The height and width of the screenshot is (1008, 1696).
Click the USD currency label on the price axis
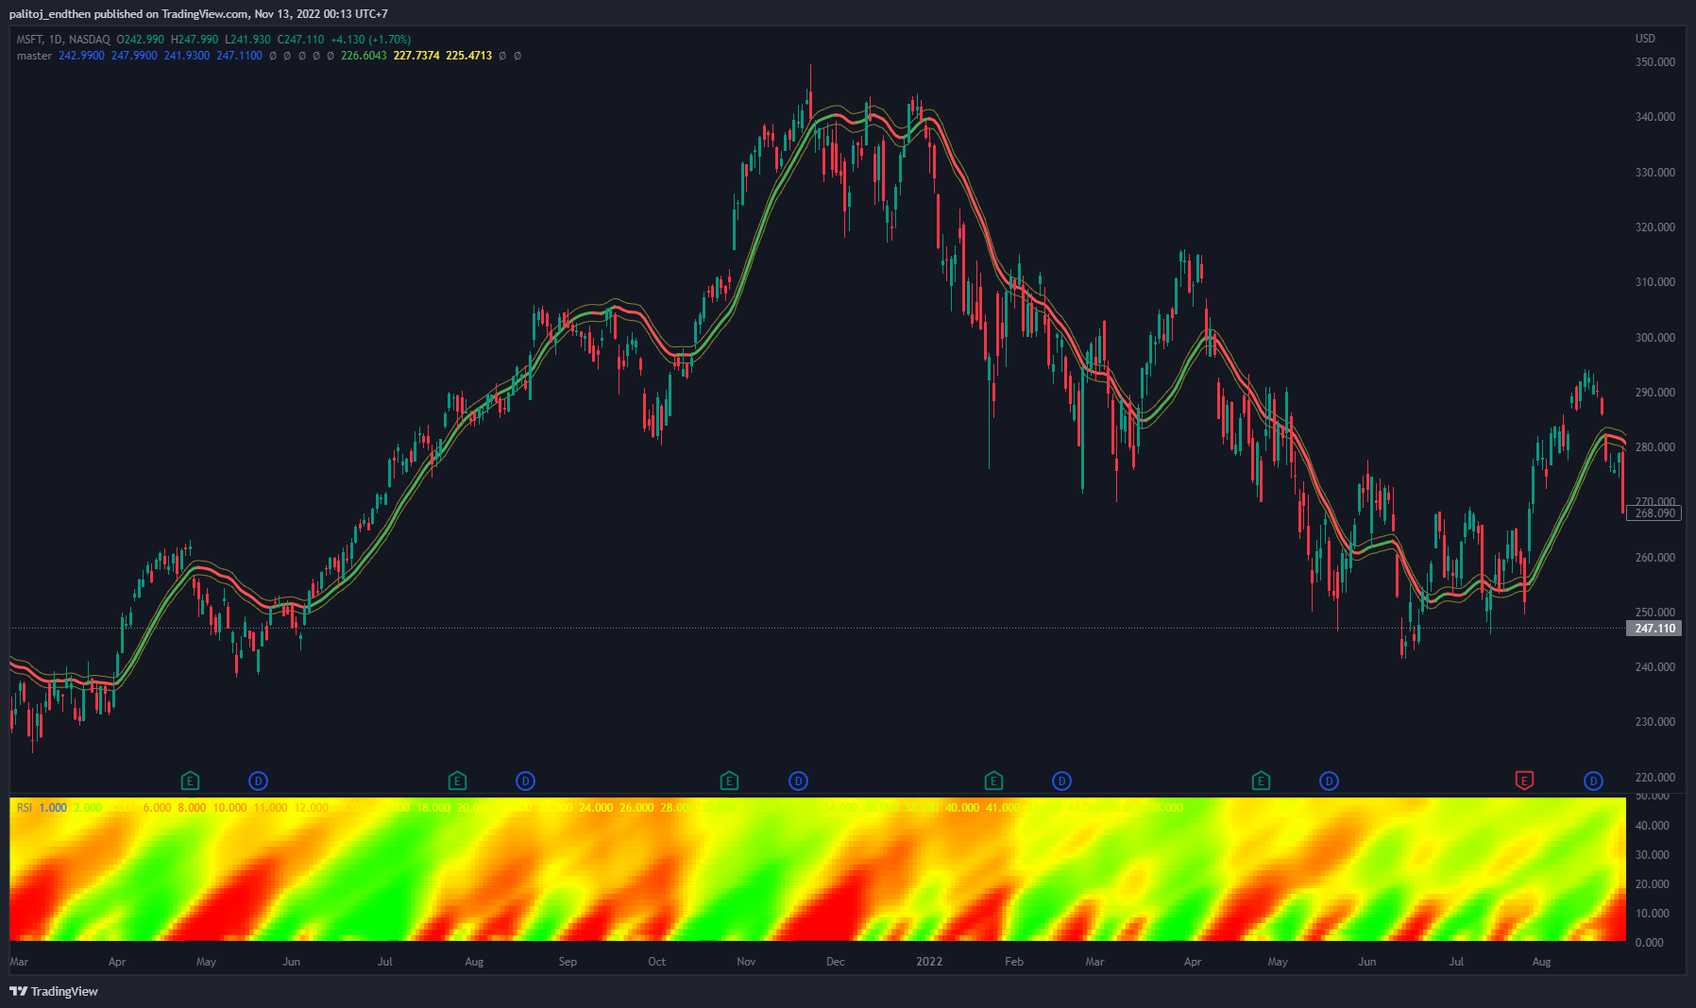point(1645,39)
